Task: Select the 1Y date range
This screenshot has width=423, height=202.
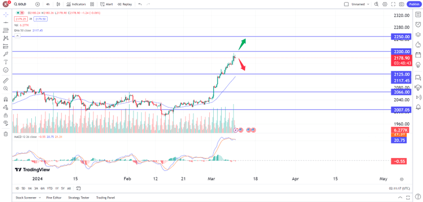Action: (57, 188)
